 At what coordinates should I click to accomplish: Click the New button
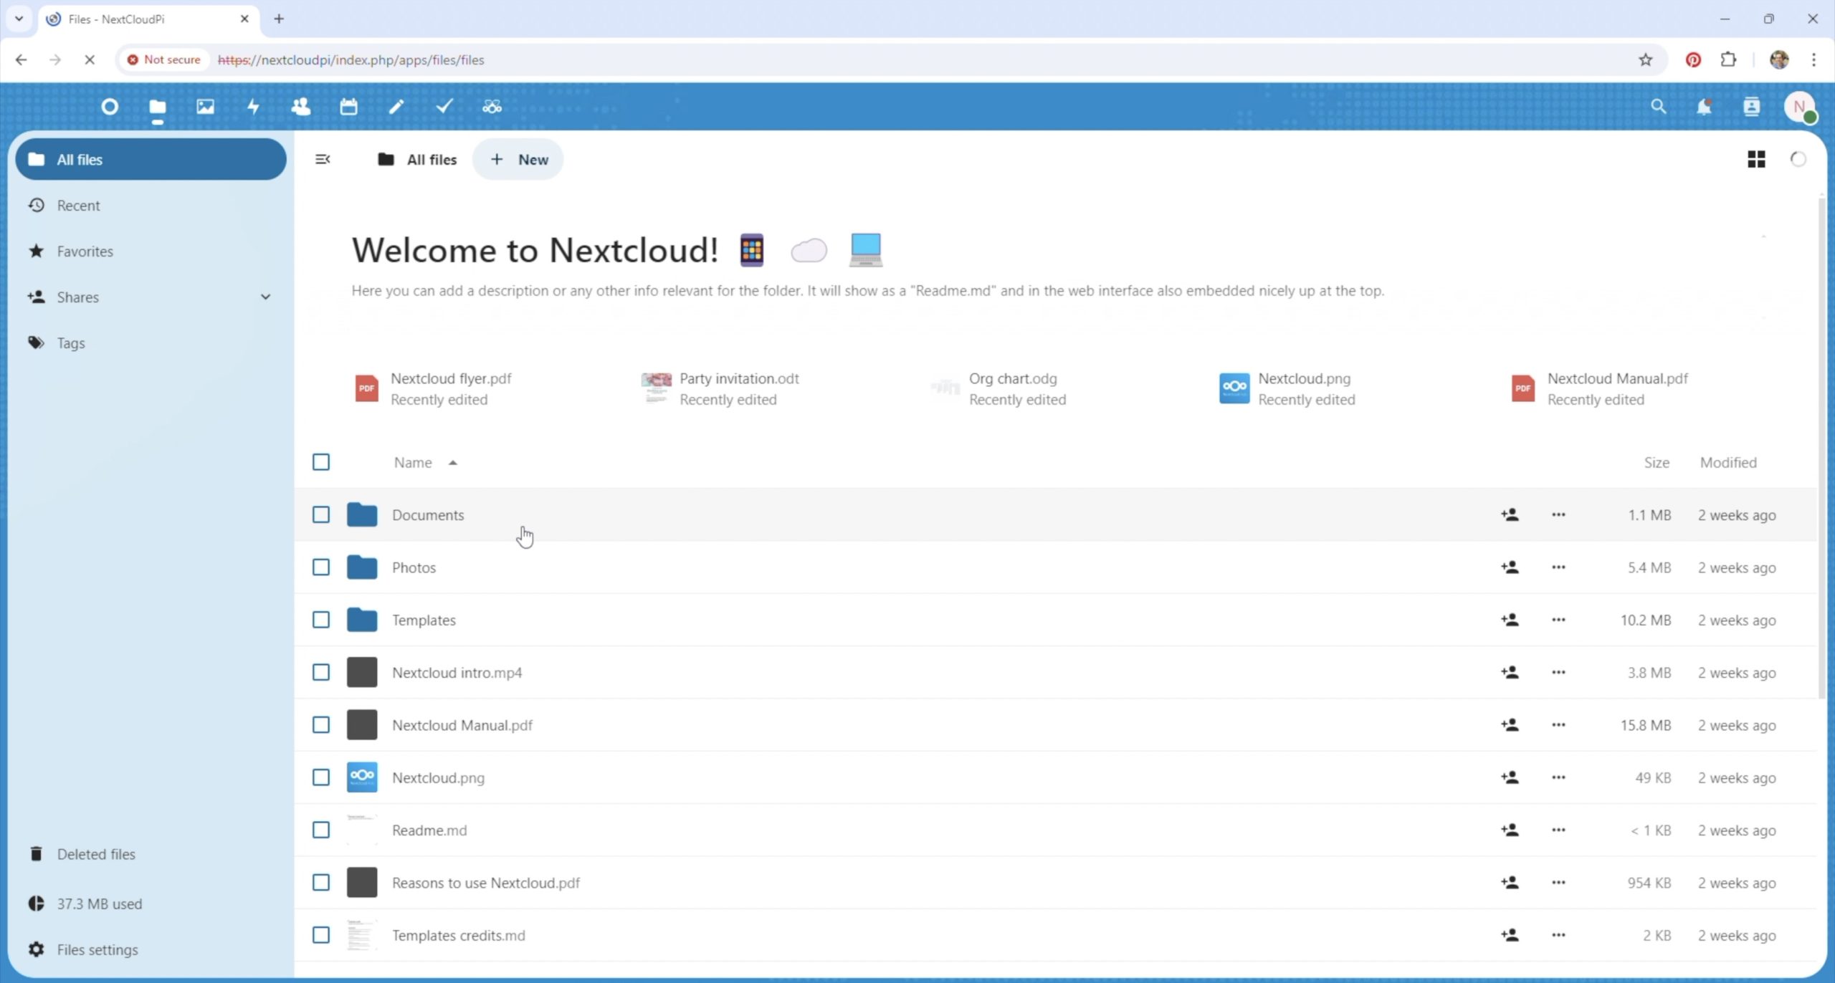click(x=518, y=160)
